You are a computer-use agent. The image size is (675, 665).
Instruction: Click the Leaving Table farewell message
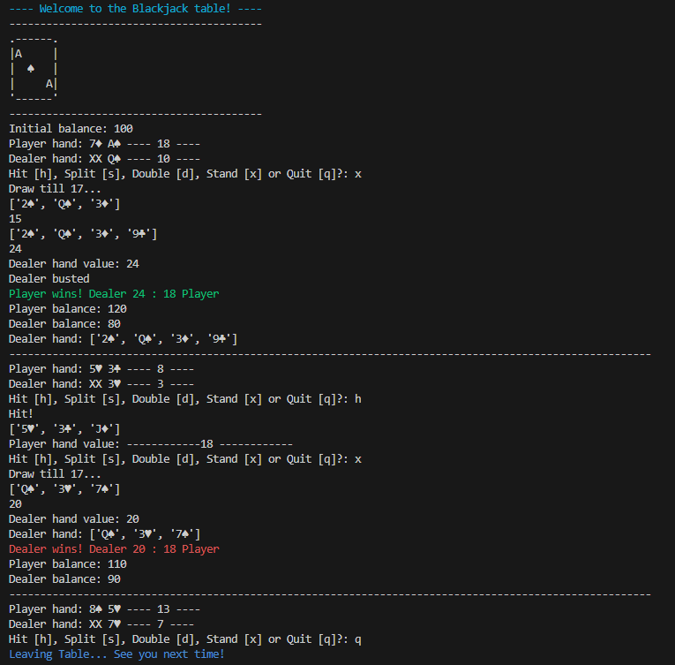[x=116, y=654]
